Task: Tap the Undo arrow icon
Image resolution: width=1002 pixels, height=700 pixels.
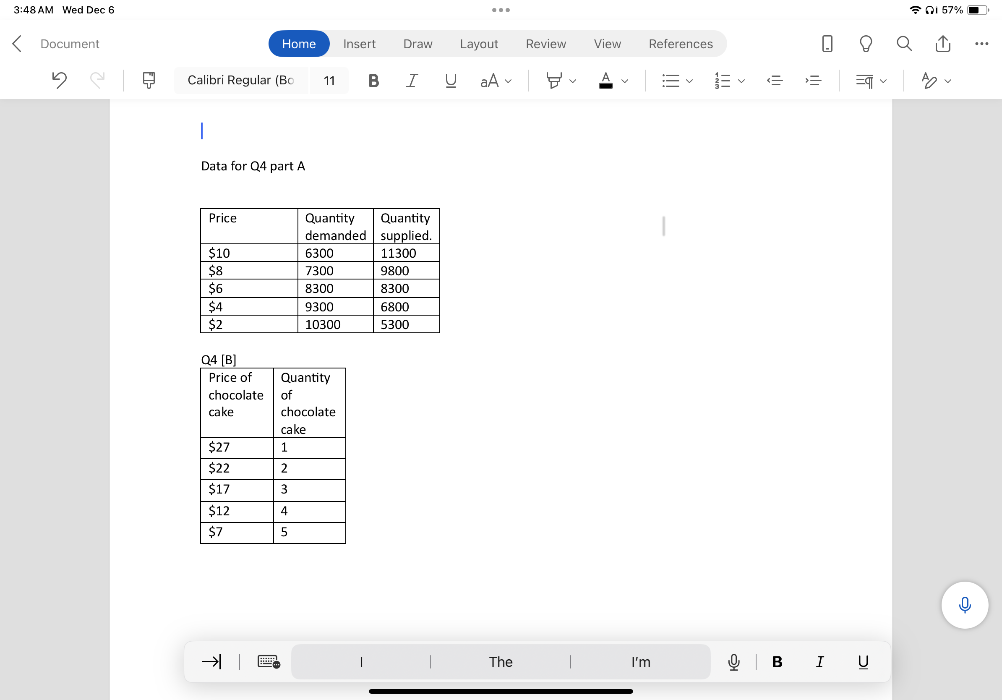Action: coord(59,80)
